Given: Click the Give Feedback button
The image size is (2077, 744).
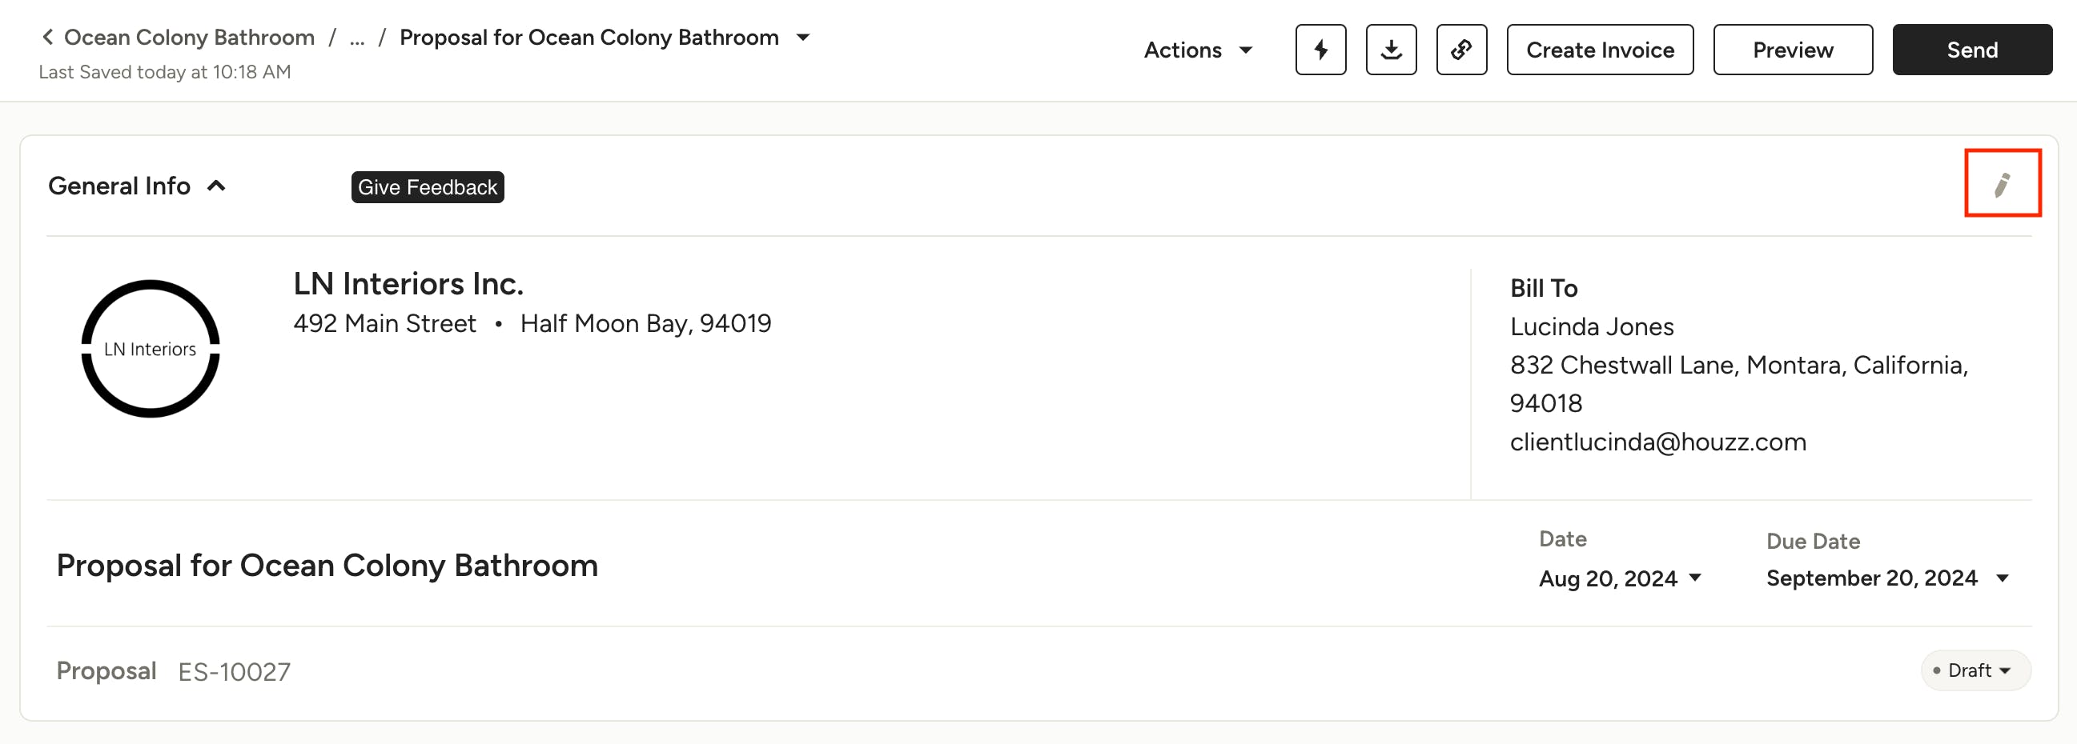Looking at the screenshot, I should (x=427, y=187).
